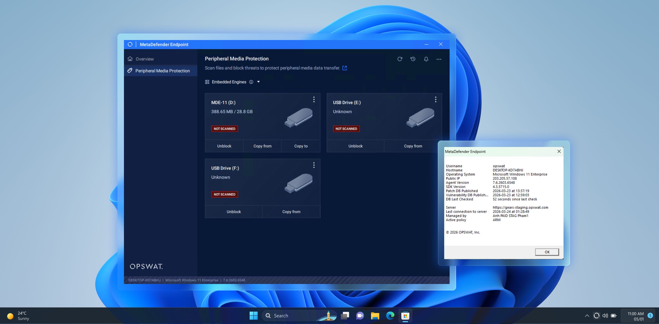Open kebab menu on USB Drive (F:) card
Image resolution: width=659 pixels, height=324 pixels.
click(x=314, y=165)
